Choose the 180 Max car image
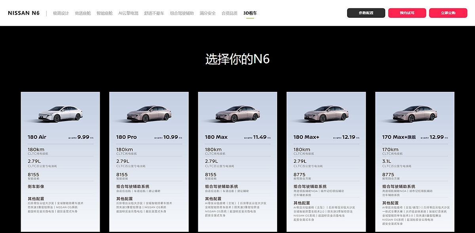 pyautogui.click(x=237, y=113)
